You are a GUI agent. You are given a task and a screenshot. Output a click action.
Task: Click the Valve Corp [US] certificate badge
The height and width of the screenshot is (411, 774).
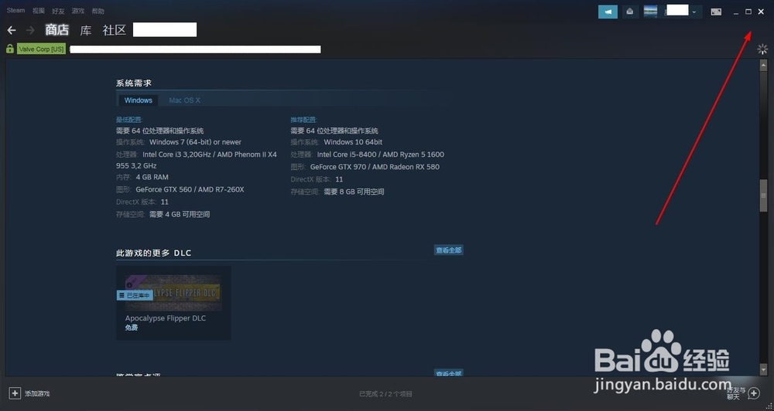41,49
